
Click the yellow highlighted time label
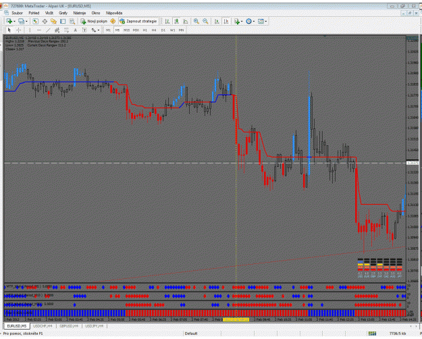(236, 319)
